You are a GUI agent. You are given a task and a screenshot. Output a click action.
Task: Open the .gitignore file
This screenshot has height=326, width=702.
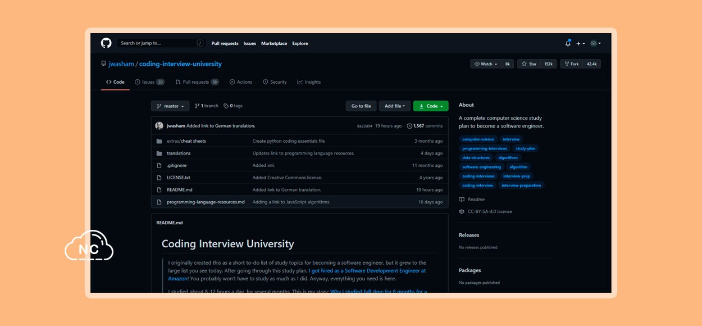[x=176, y=165]
